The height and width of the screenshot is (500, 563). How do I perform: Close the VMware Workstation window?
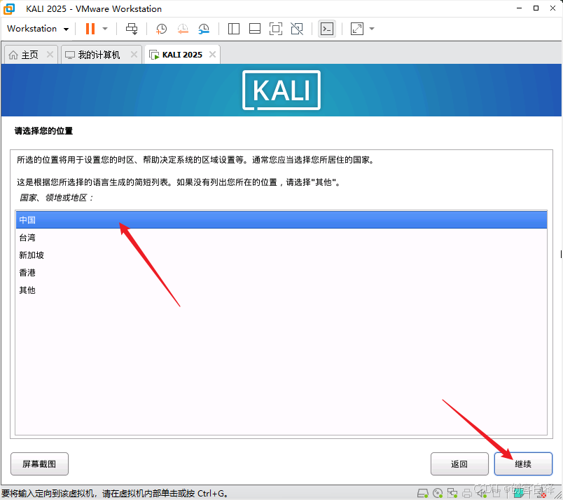[x=553, y=8]
